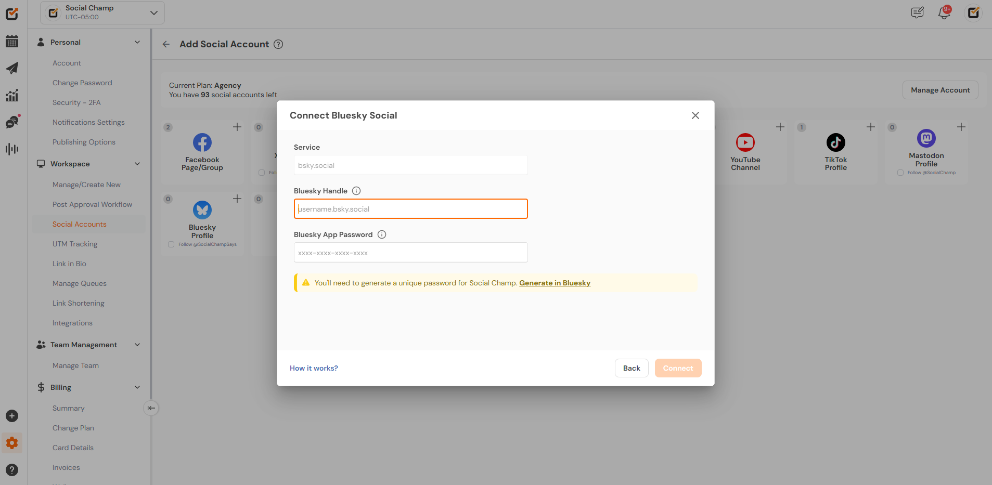Focus the Bluesky Handle input field
992x485 pixels.
click(410, 209)
